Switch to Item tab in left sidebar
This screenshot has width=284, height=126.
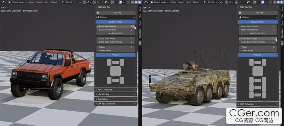point(140,9)
